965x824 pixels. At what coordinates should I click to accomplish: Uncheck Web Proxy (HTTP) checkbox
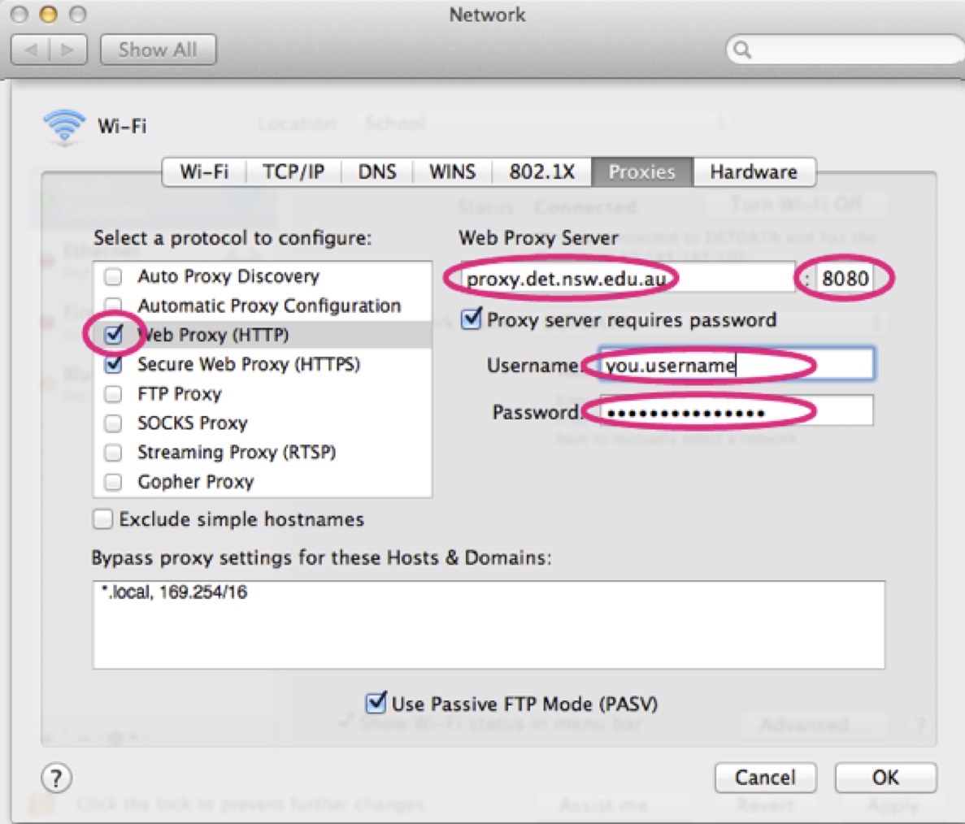[x=114, y=334]
